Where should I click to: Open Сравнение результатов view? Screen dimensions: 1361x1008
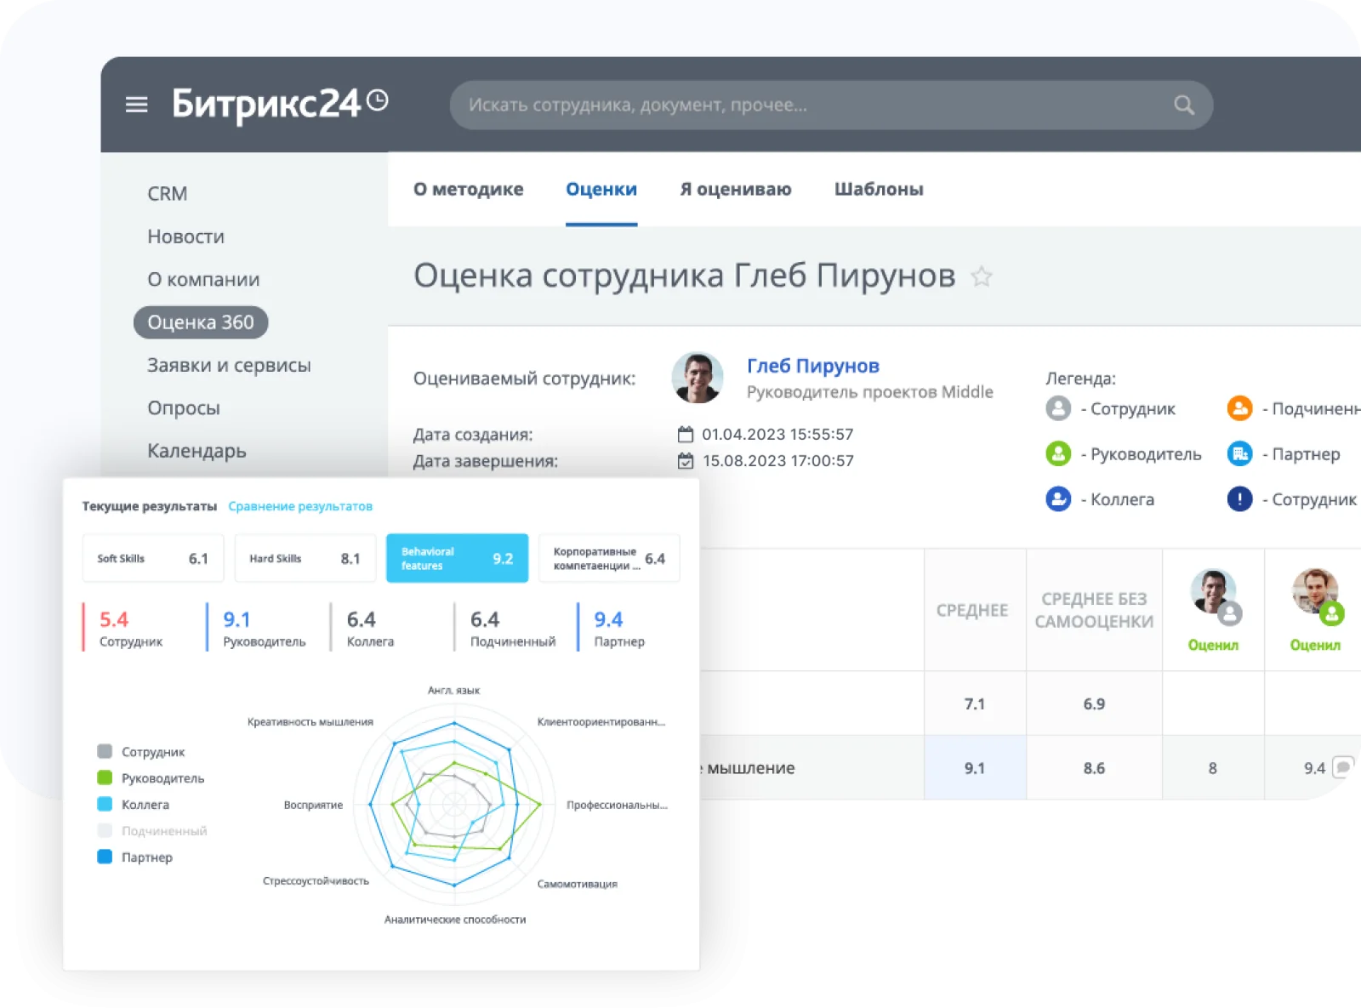pyautogui.click(x=299, y=505)
